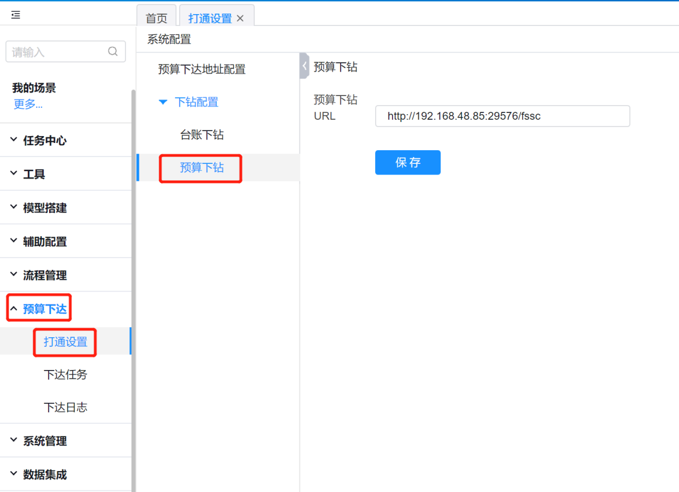Collapse the 预算下达 menu section

point(44,309)
